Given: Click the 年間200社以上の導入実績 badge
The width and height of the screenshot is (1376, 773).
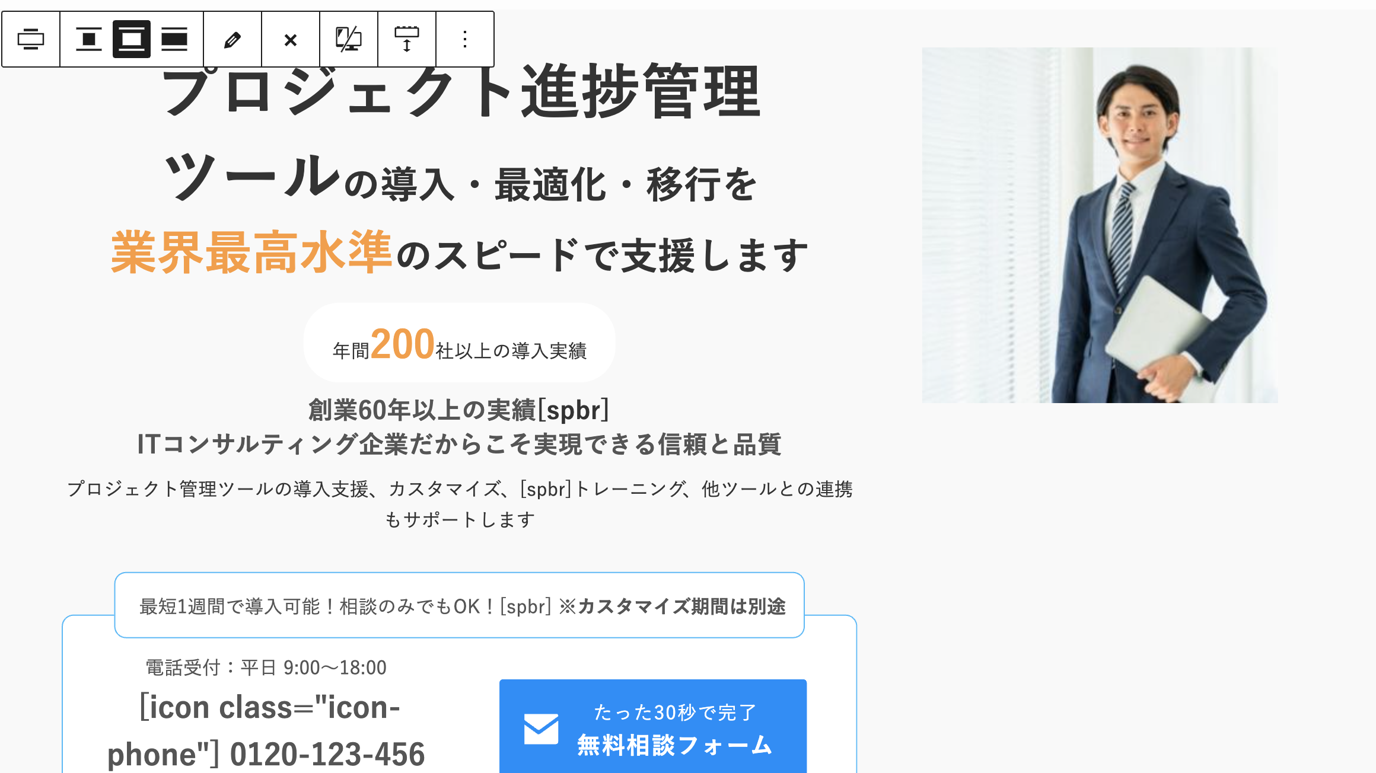Looking at the screenshot, I should point(460,343).
